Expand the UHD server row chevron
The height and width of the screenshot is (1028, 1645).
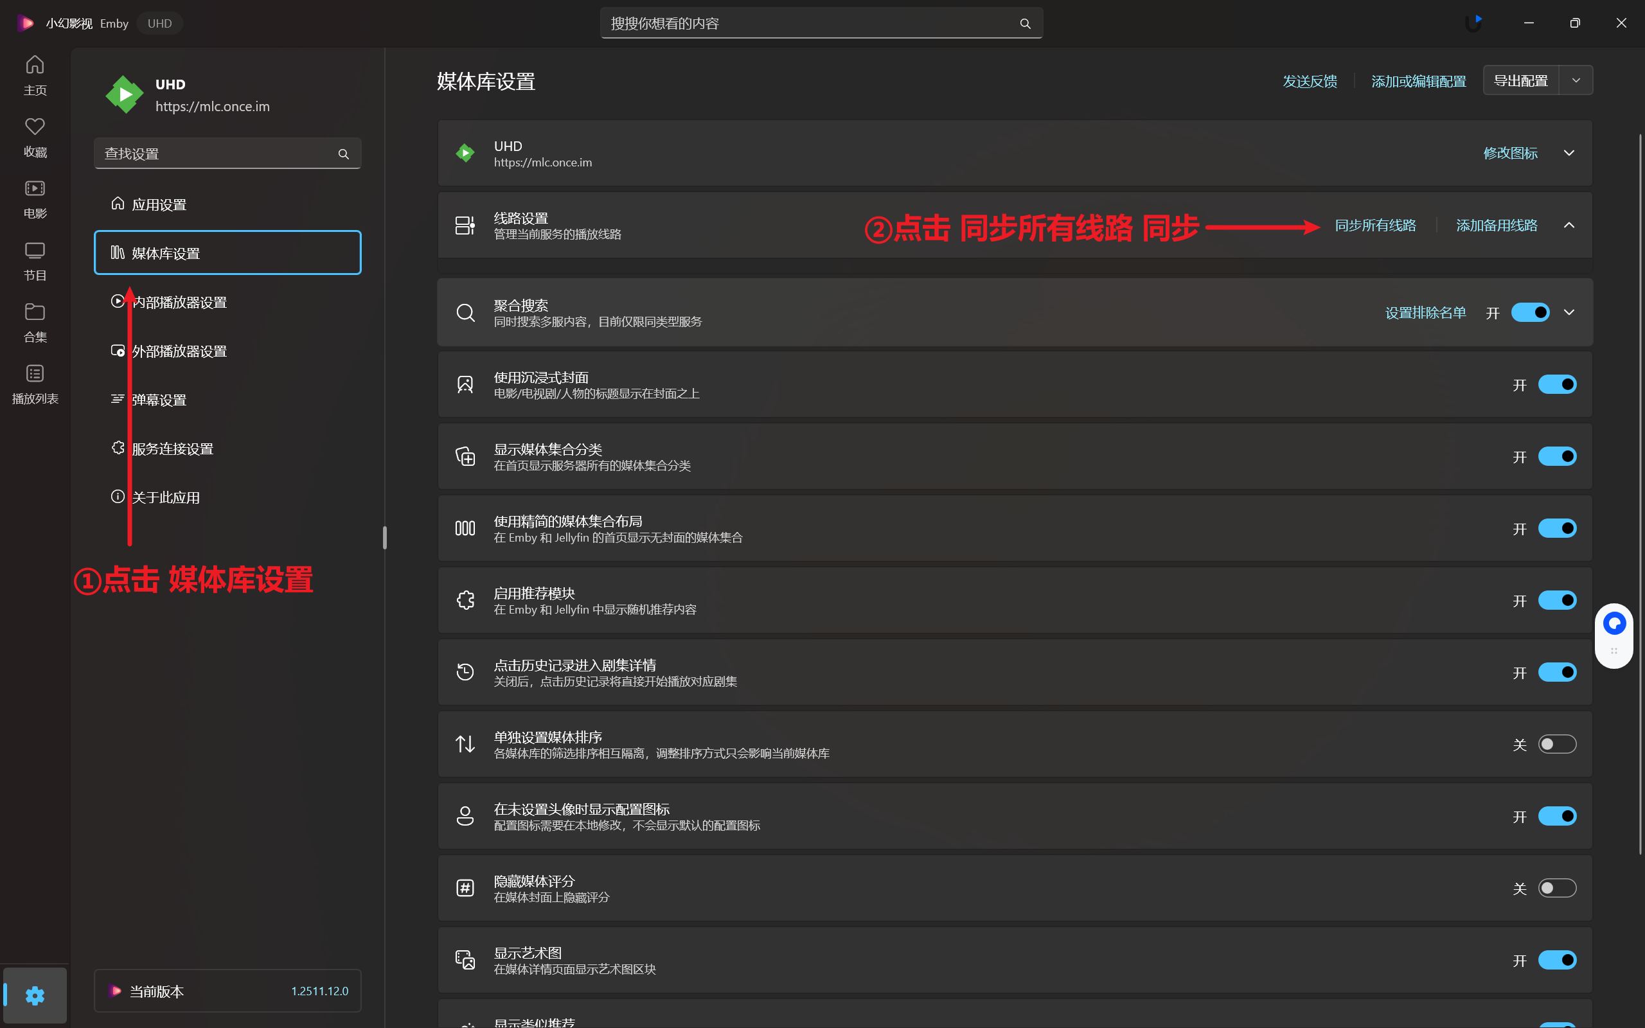click(x=1569, y=153)
